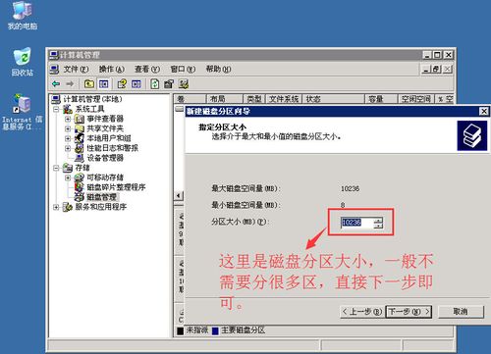The width and height of the screenshot is (491, 354).
Task: Open the 文件(F) menu
Action: [x=76, y=69]
